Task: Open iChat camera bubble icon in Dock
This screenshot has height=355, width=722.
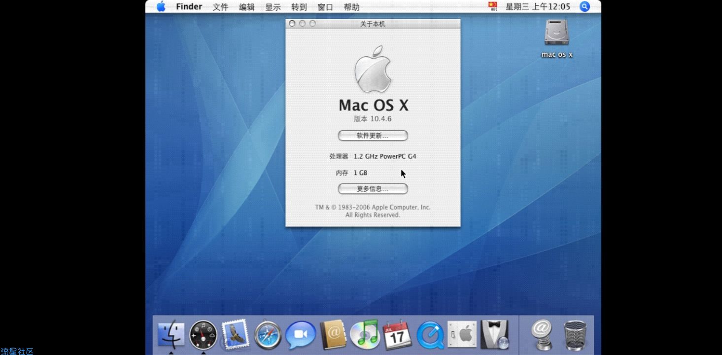Action: coord(301,335)
